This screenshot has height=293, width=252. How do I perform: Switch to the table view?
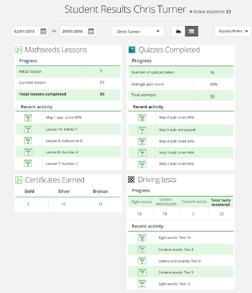191,31
